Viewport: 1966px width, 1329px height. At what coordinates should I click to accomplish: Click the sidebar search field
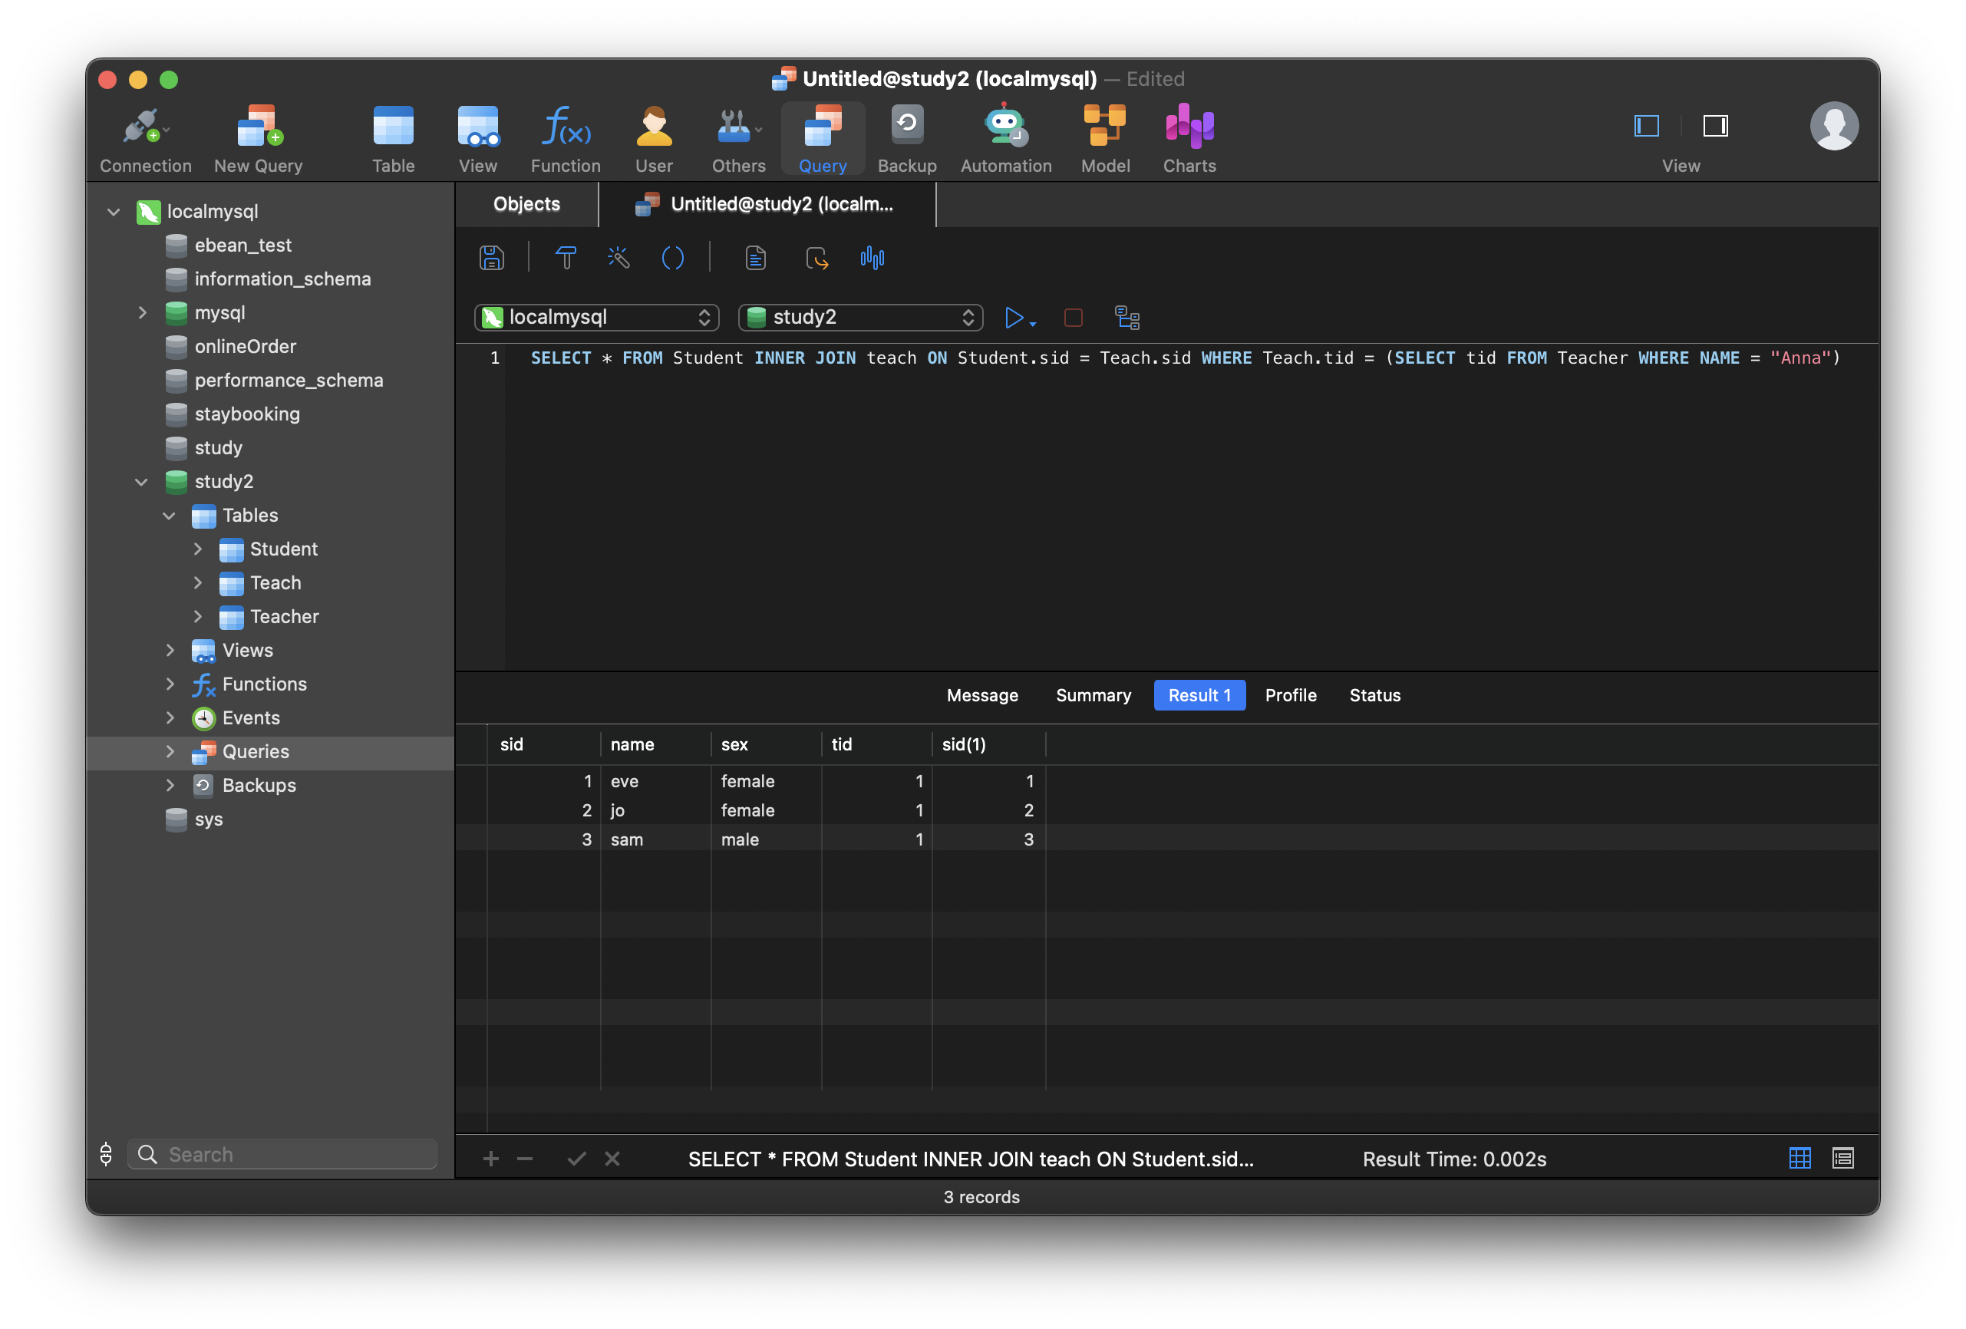coord(282,1154)
